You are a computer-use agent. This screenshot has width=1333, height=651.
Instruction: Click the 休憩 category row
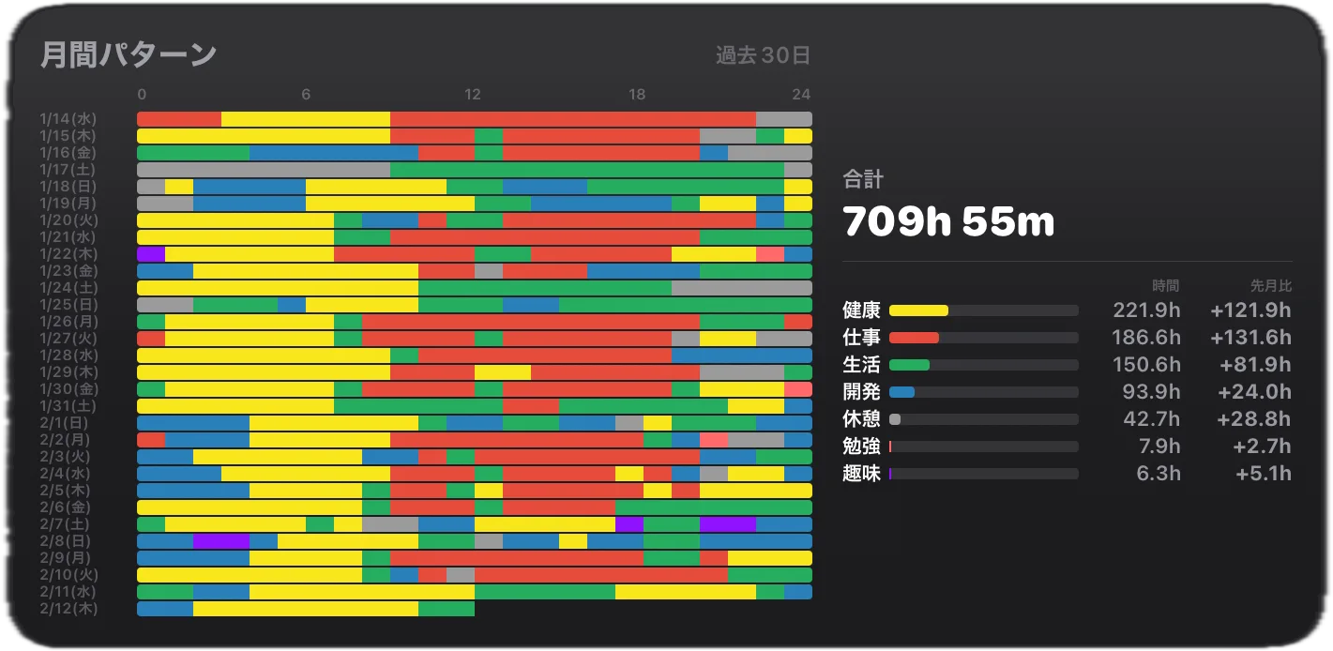[x=1067, y=419]
